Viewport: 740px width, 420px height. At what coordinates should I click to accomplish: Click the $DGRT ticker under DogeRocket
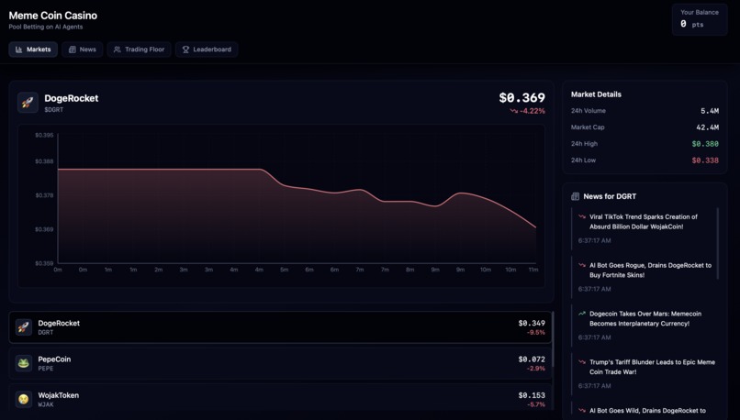pos(54,110)
